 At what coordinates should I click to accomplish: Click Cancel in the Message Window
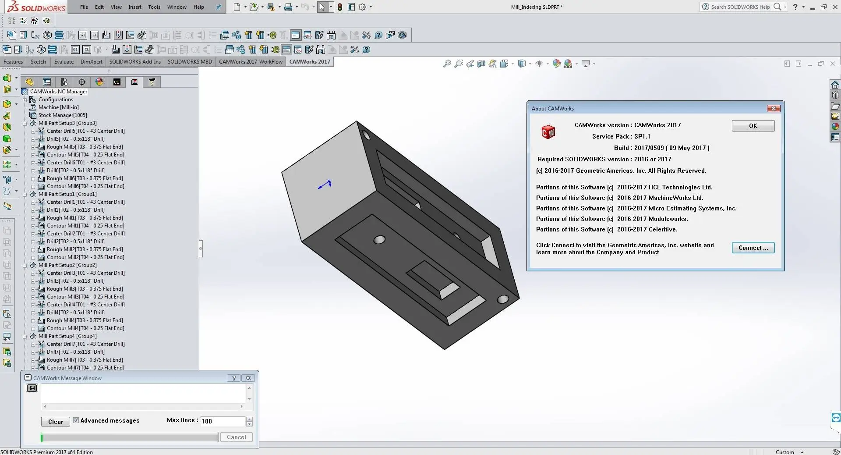click(x=237, y=437)
